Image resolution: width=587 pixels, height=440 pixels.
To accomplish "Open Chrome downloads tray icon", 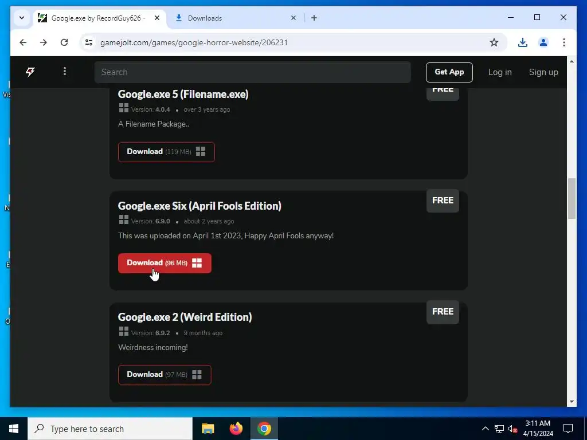I will click(523, 42).
